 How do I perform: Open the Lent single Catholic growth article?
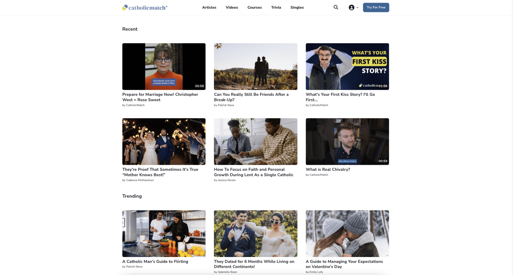coord(253,172)
